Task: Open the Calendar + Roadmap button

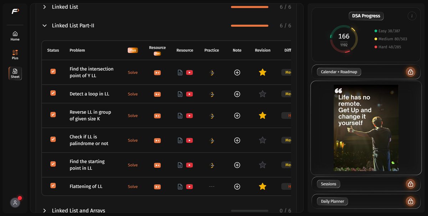Action: click(339, 72)
